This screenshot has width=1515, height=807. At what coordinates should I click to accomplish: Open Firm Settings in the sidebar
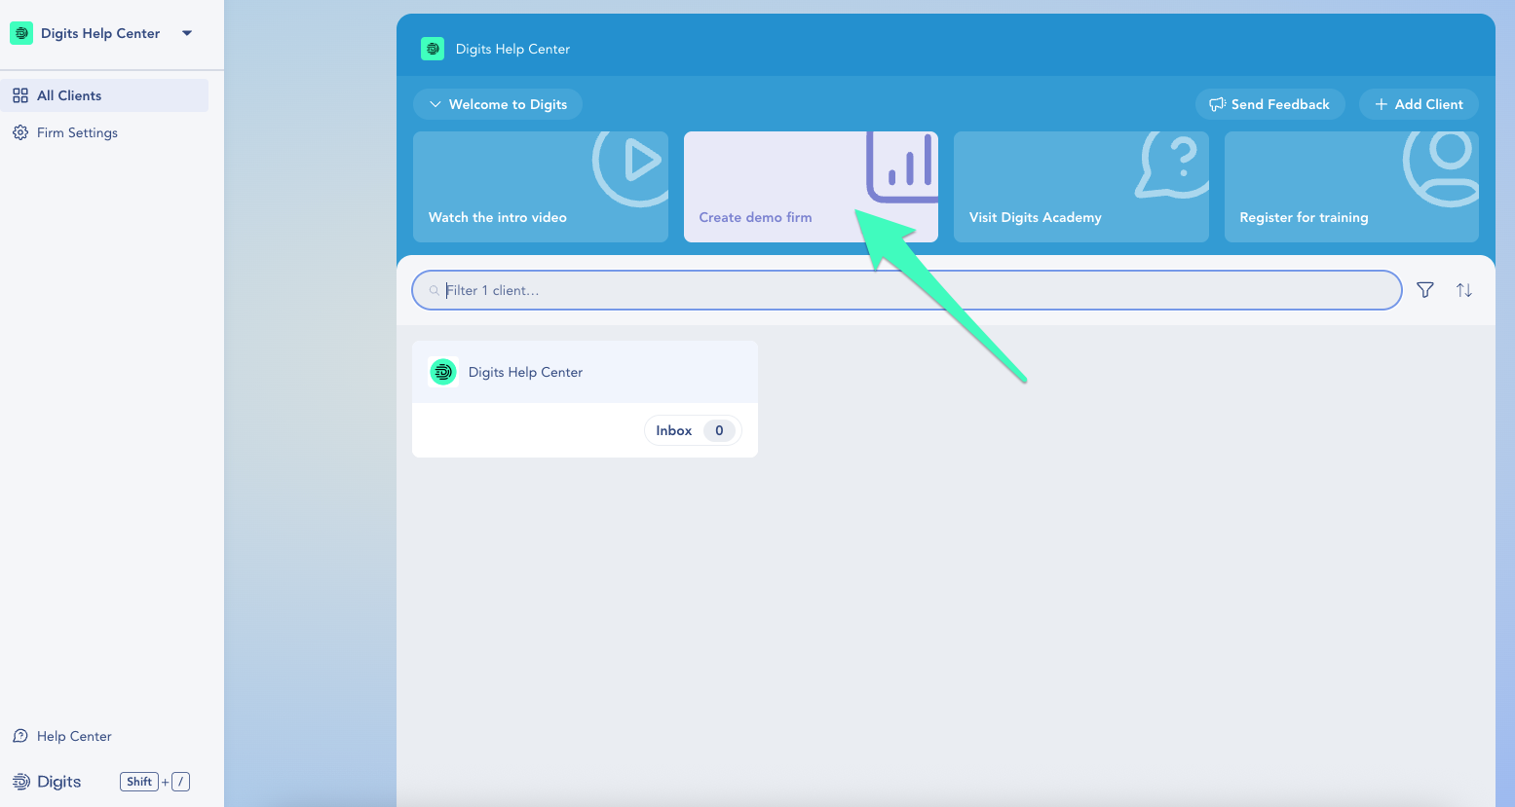(x=77, y=132)
